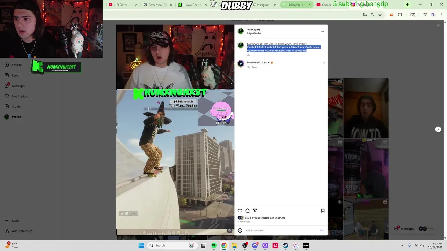Image resolution: width=447 pixels, height=251 pixels.
Task: Open skate. game from taskbar
Action: [x=306, y=245]
